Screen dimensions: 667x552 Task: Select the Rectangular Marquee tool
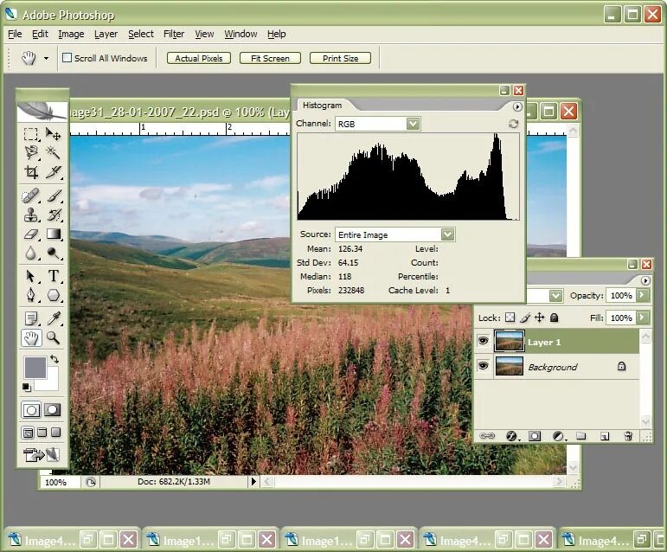tap(31, 134)
